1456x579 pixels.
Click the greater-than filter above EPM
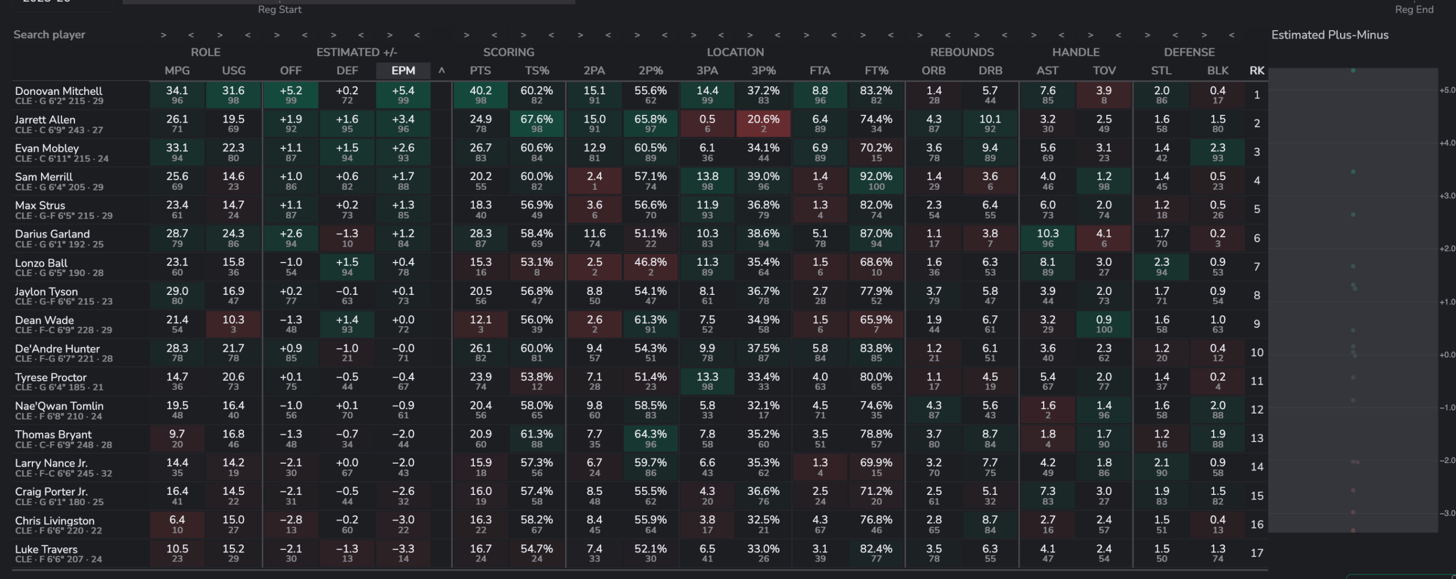click(389, 35)
